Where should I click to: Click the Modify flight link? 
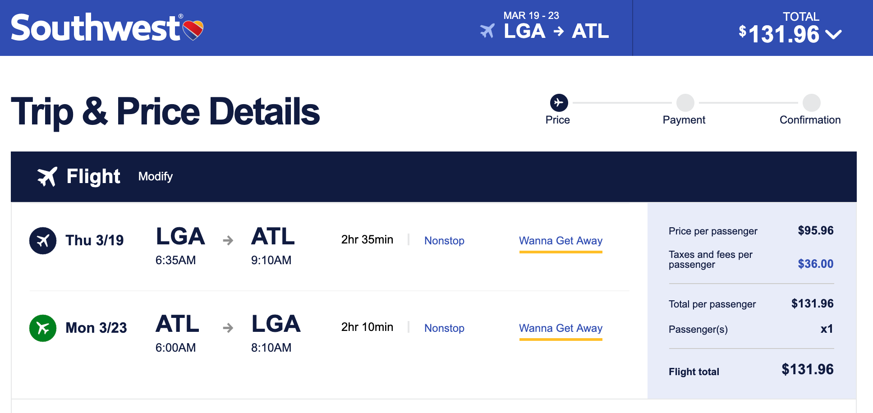(x=155, y=176)
